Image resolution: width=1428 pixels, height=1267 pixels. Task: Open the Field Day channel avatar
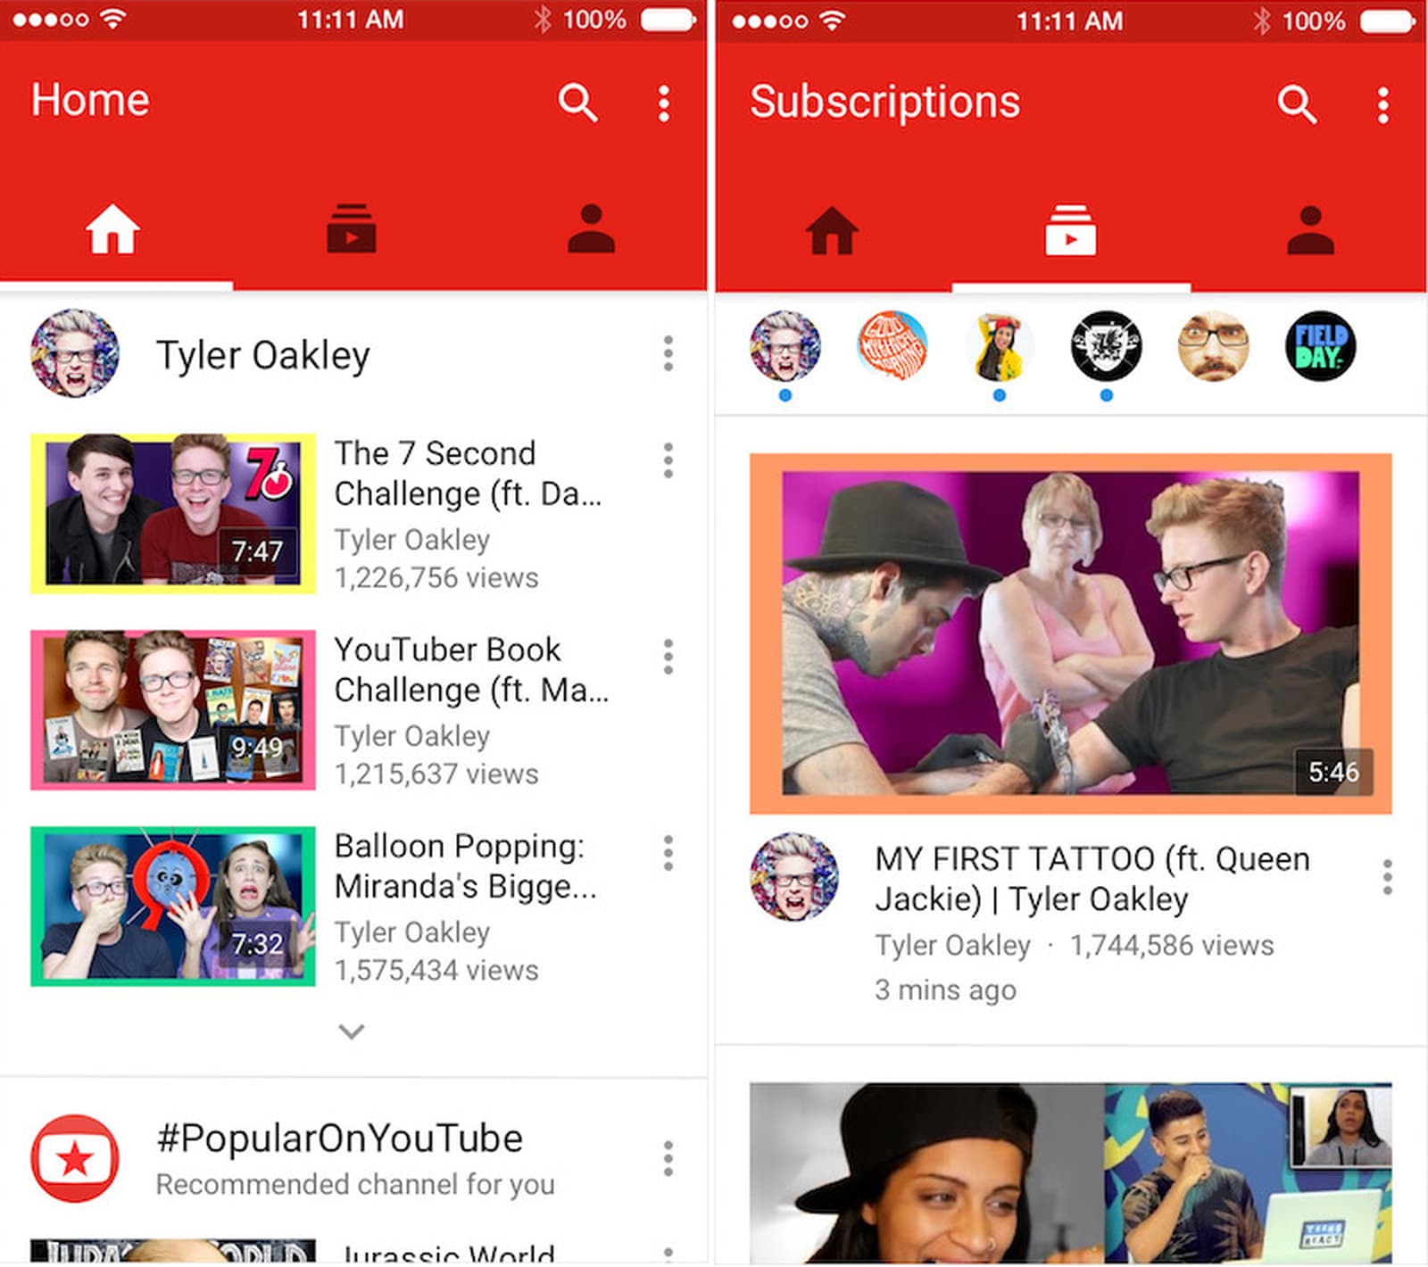point(1320,350)
